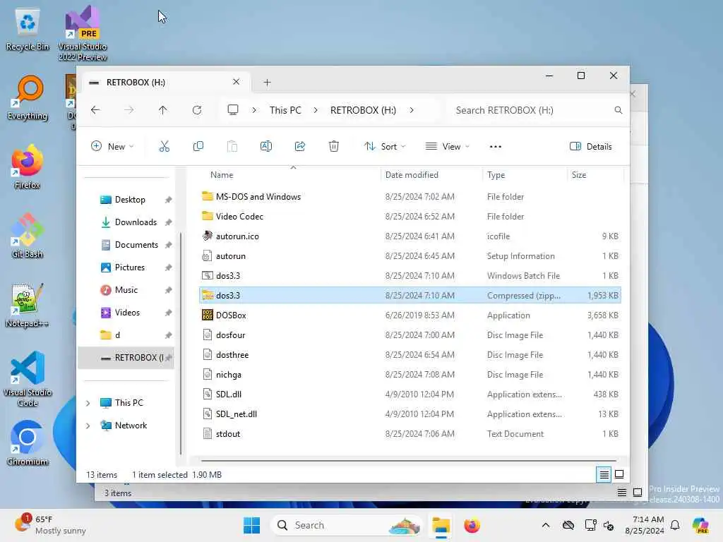Select the DOSBox application file
Screen dimensions: 723x542
point(410,315)
